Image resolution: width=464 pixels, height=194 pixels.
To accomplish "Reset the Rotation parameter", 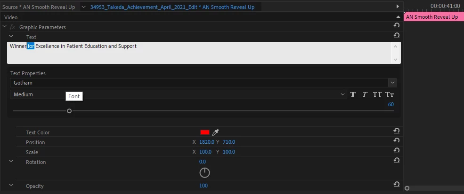I will (x=397, y=160).
